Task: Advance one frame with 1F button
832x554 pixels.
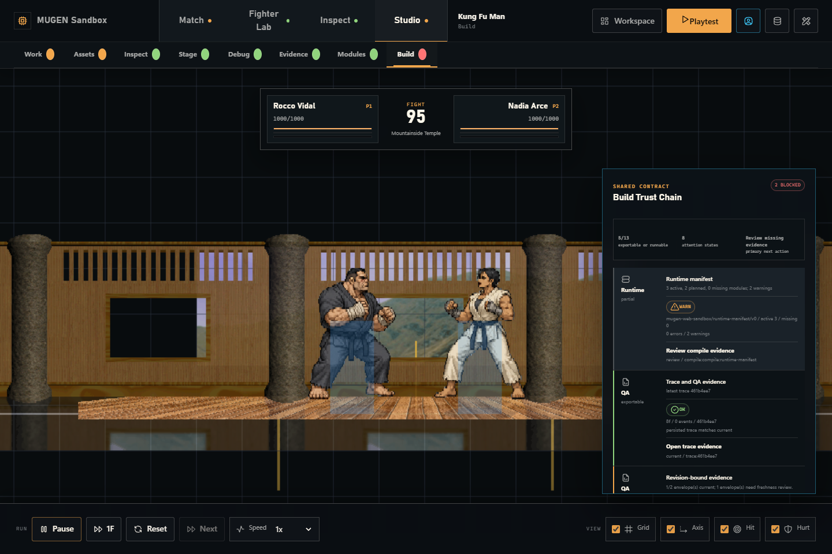Action: [103, 529]
